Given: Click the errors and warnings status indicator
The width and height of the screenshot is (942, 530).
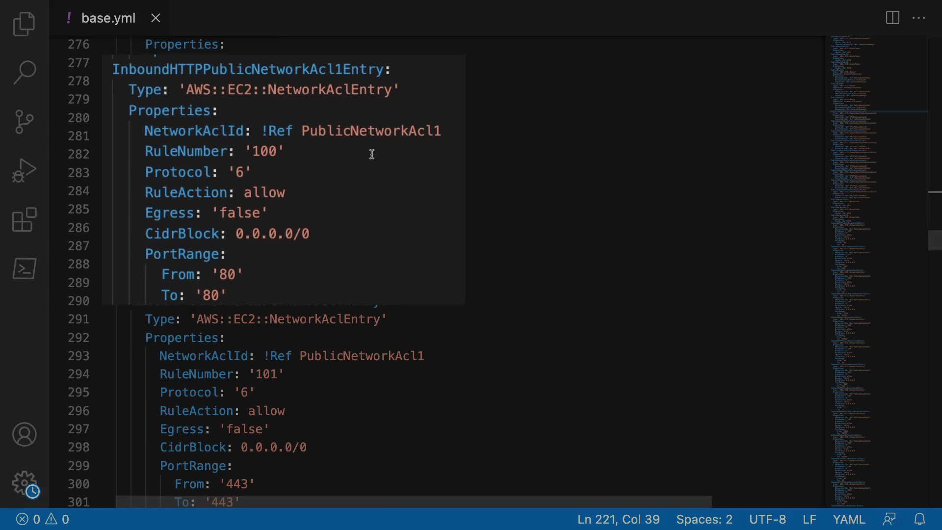Looking at the screenshot, I should click(43, 519).
